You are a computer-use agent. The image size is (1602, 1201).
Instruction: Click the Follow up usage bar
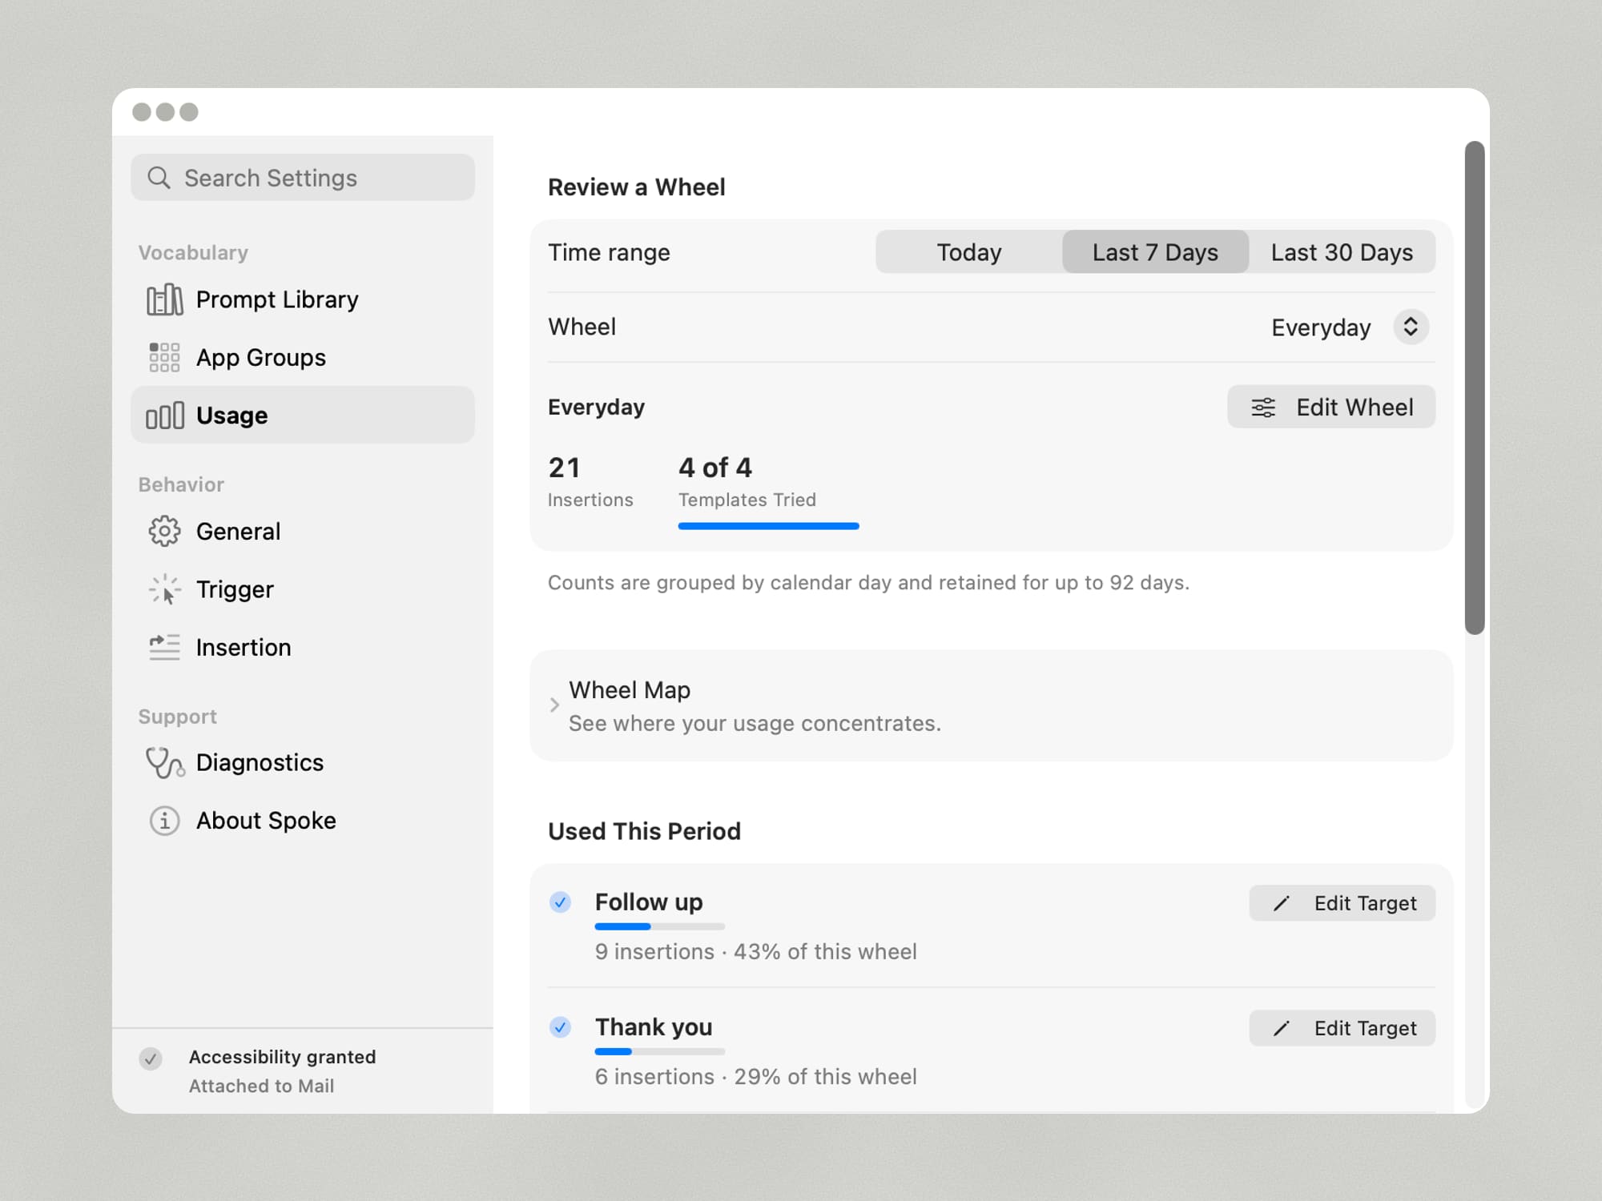point(659,926)
